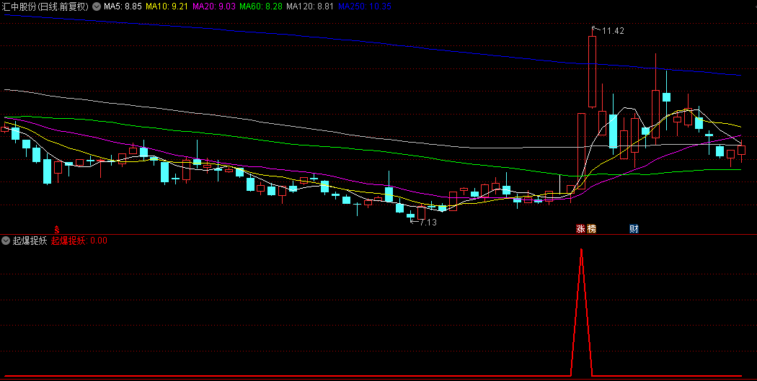Expand the 起爆捉妖 indicator panel dropdown arrow
Image resolution: width=757 pixels, height=381 pixels.
[x=6, y=240]
